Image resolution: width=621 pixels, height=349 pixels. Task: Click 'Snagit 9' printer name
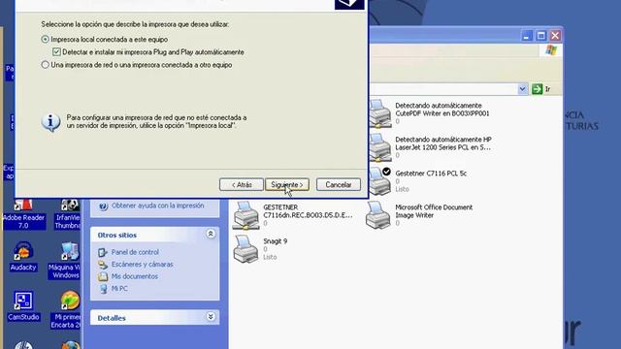pos(276,241)
